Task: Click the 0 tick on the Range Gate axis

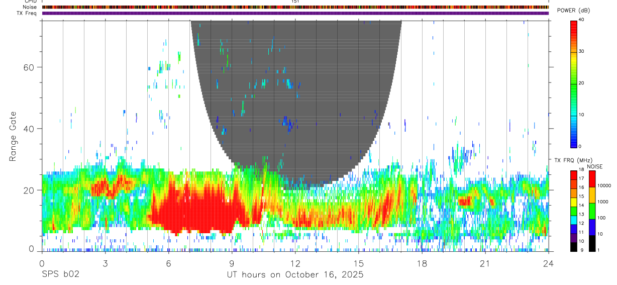Action: 32,249
